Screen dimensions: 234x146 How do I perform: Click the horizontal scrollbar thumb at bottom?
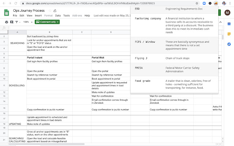click(x=46, y=144)
